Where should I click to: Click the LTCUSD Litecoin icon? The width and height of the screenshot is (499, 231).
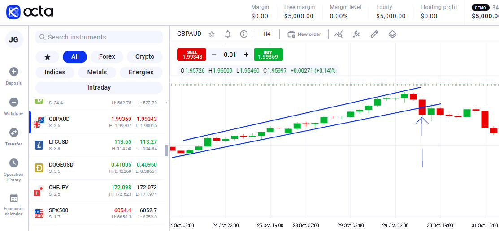click(x=39, y=145)
